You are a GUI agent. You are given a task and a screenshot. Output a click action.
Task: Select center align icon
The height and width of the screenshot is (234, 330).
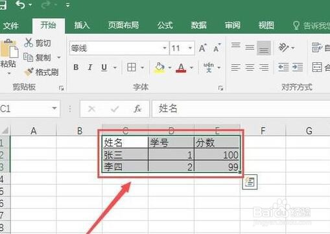click(250, 67)
